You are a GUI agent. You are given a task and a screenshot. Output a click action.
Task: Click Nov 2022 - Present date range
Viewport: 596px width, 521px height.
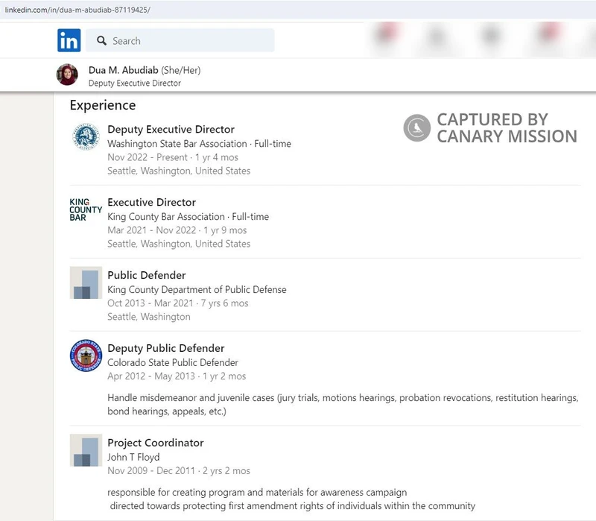click(148, 157)
